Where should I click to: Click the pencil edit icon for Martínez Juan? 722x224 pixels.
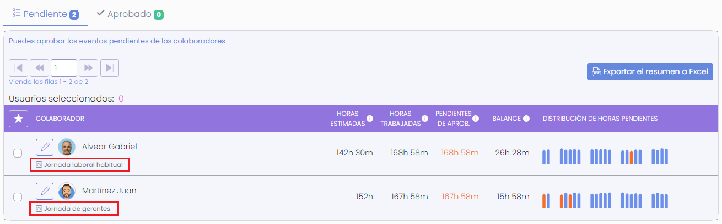point(45,191)
